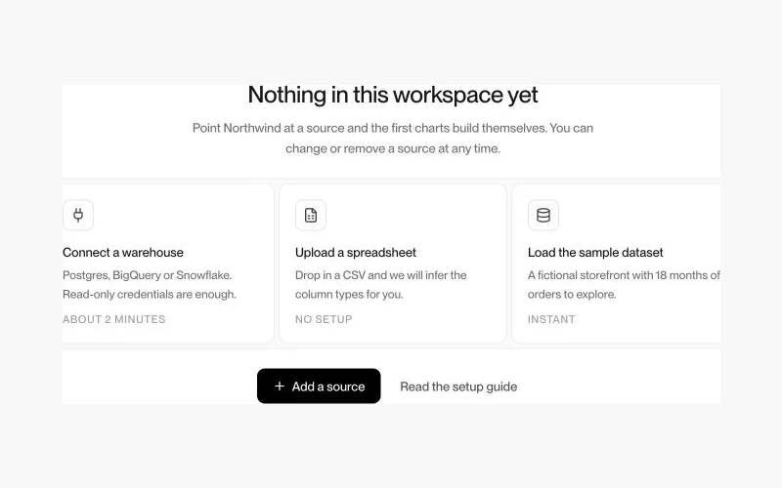This screenshot has height=488, width=782.
Task: Click the database cylinder icon for sample dataset
Action: (543, 215)
